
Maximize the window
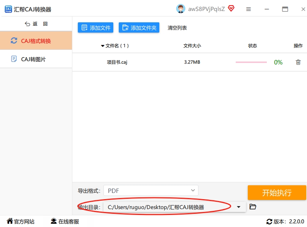pos(285,9)
